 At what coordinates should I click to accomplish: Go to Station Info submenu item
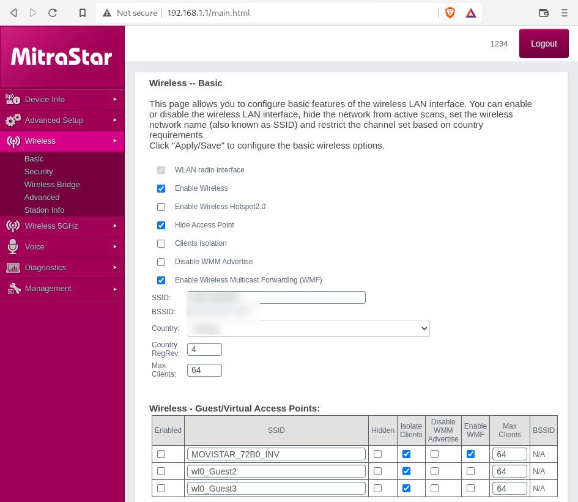(x=44, y=210)
